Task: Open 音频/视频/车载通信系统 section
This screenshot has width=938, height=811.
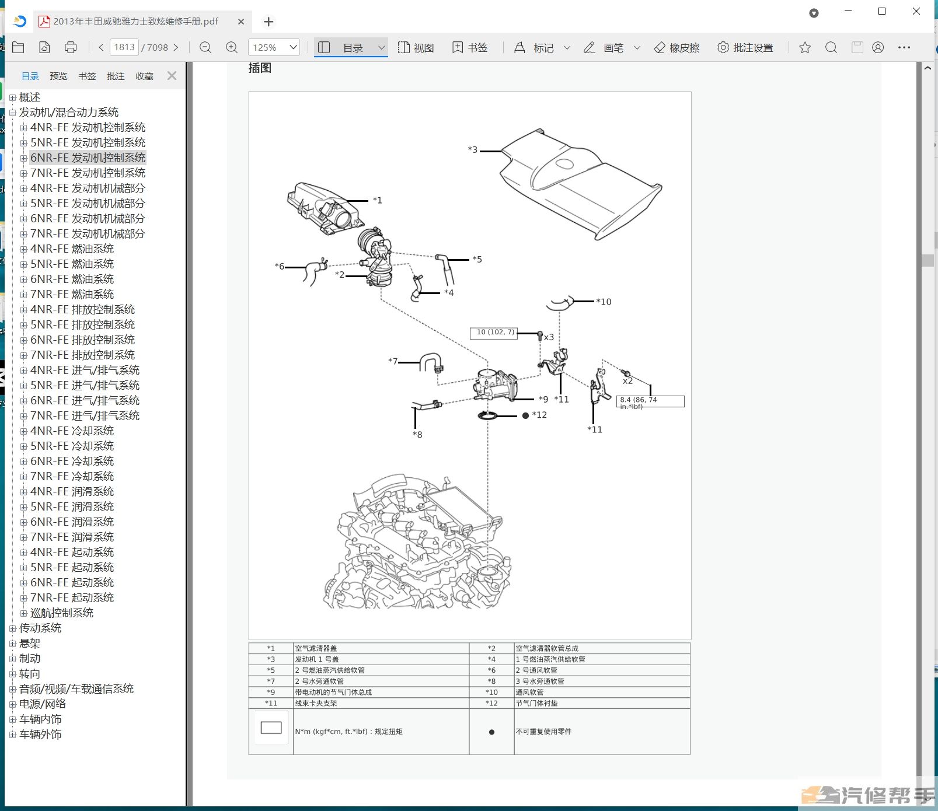Action: (x=76, y=688)
